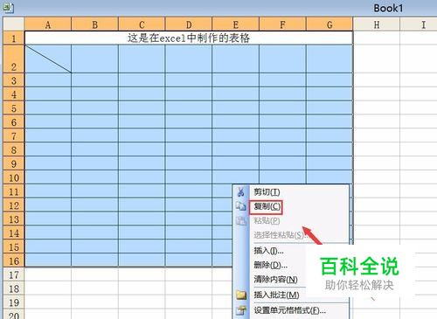This screenshot has height=319, width=437.
Task: Select column C header
Action: click(x=142, y=24)
